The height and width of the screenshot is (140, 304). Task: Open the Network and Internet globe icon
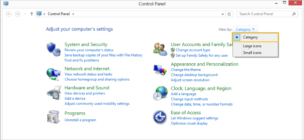pyautogui.click(x=52, y=74)
